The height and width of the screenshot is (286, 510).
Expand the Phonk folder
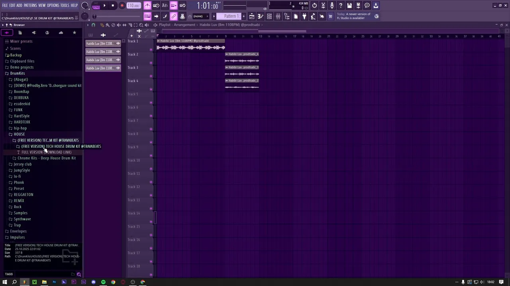(x=19, y=183)
